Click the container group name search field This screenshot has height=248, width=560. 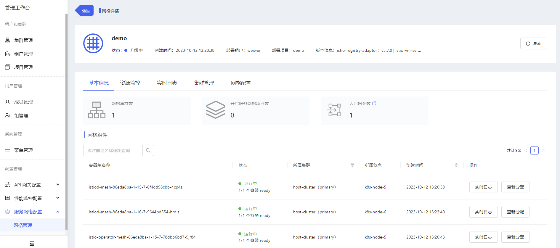tap(113, 150)
